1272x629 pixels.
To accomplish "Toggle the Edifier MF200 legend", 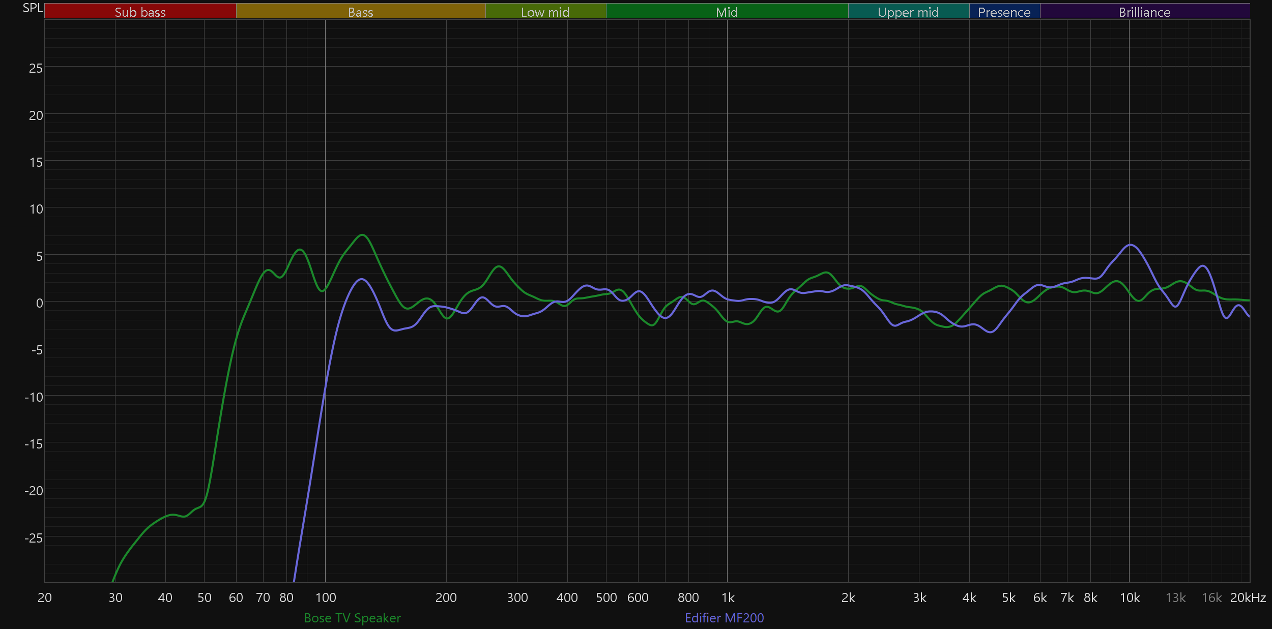I will pos(724,618).
